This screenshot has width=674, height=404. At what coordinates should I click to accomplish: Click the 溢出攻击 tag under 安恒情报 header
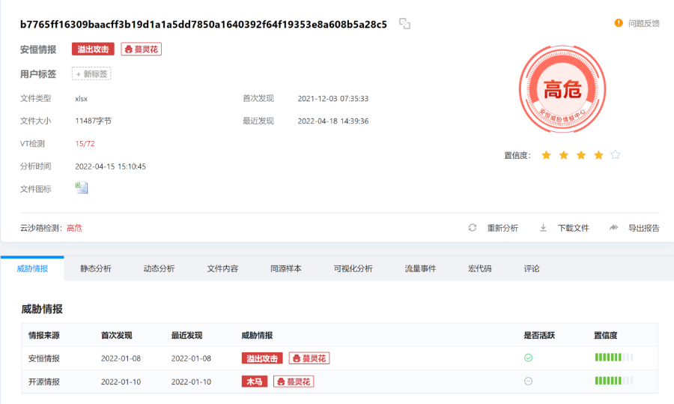pyautogui.click(x=93, y=49)
